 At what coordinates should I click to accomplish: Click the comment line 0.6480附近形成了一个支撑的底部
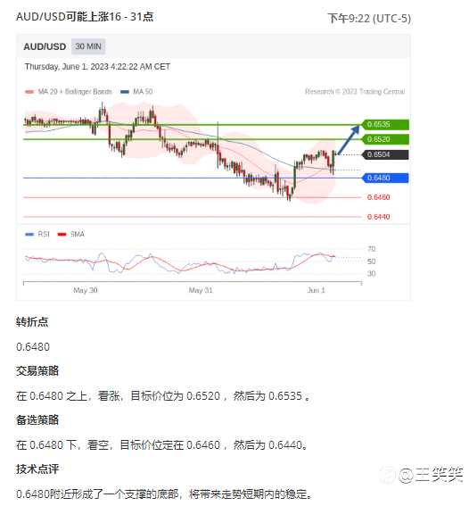click(x=164, y=494)
